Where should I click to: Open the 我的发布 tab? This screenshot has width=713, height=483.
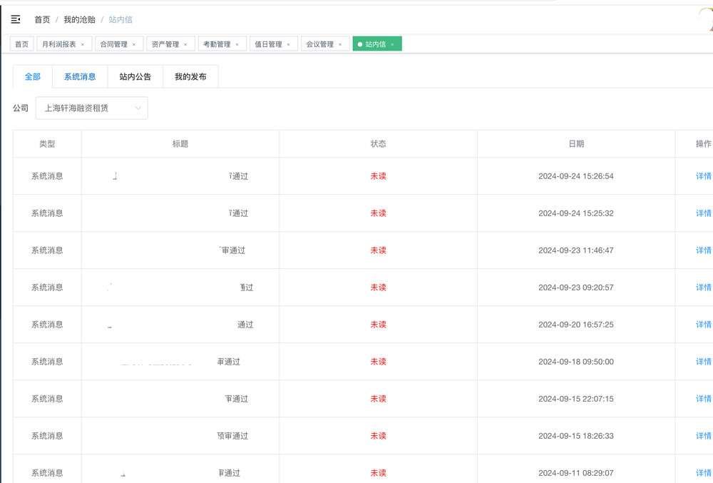tap(190, 76)
